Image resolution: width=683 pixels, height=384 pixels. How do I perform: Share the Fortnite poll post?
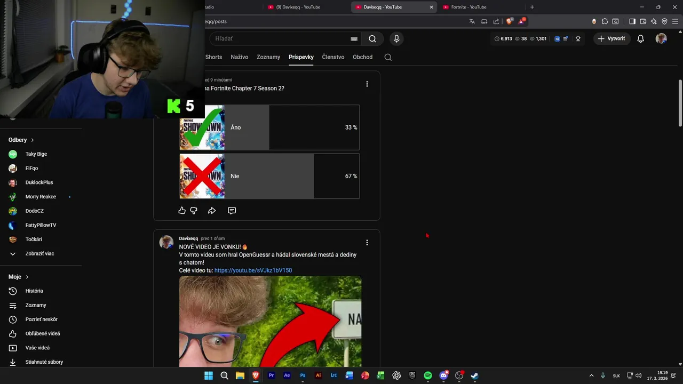[x=212, y=211]
